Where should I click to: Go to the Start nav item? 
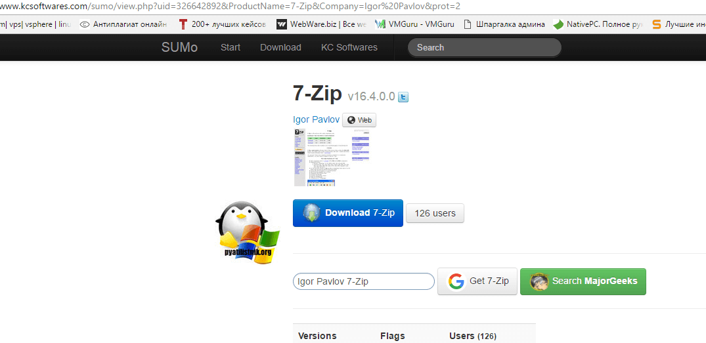(231, 47)
